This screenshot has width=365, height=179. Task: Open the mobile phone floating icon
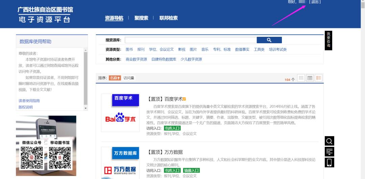click(330, 162)
